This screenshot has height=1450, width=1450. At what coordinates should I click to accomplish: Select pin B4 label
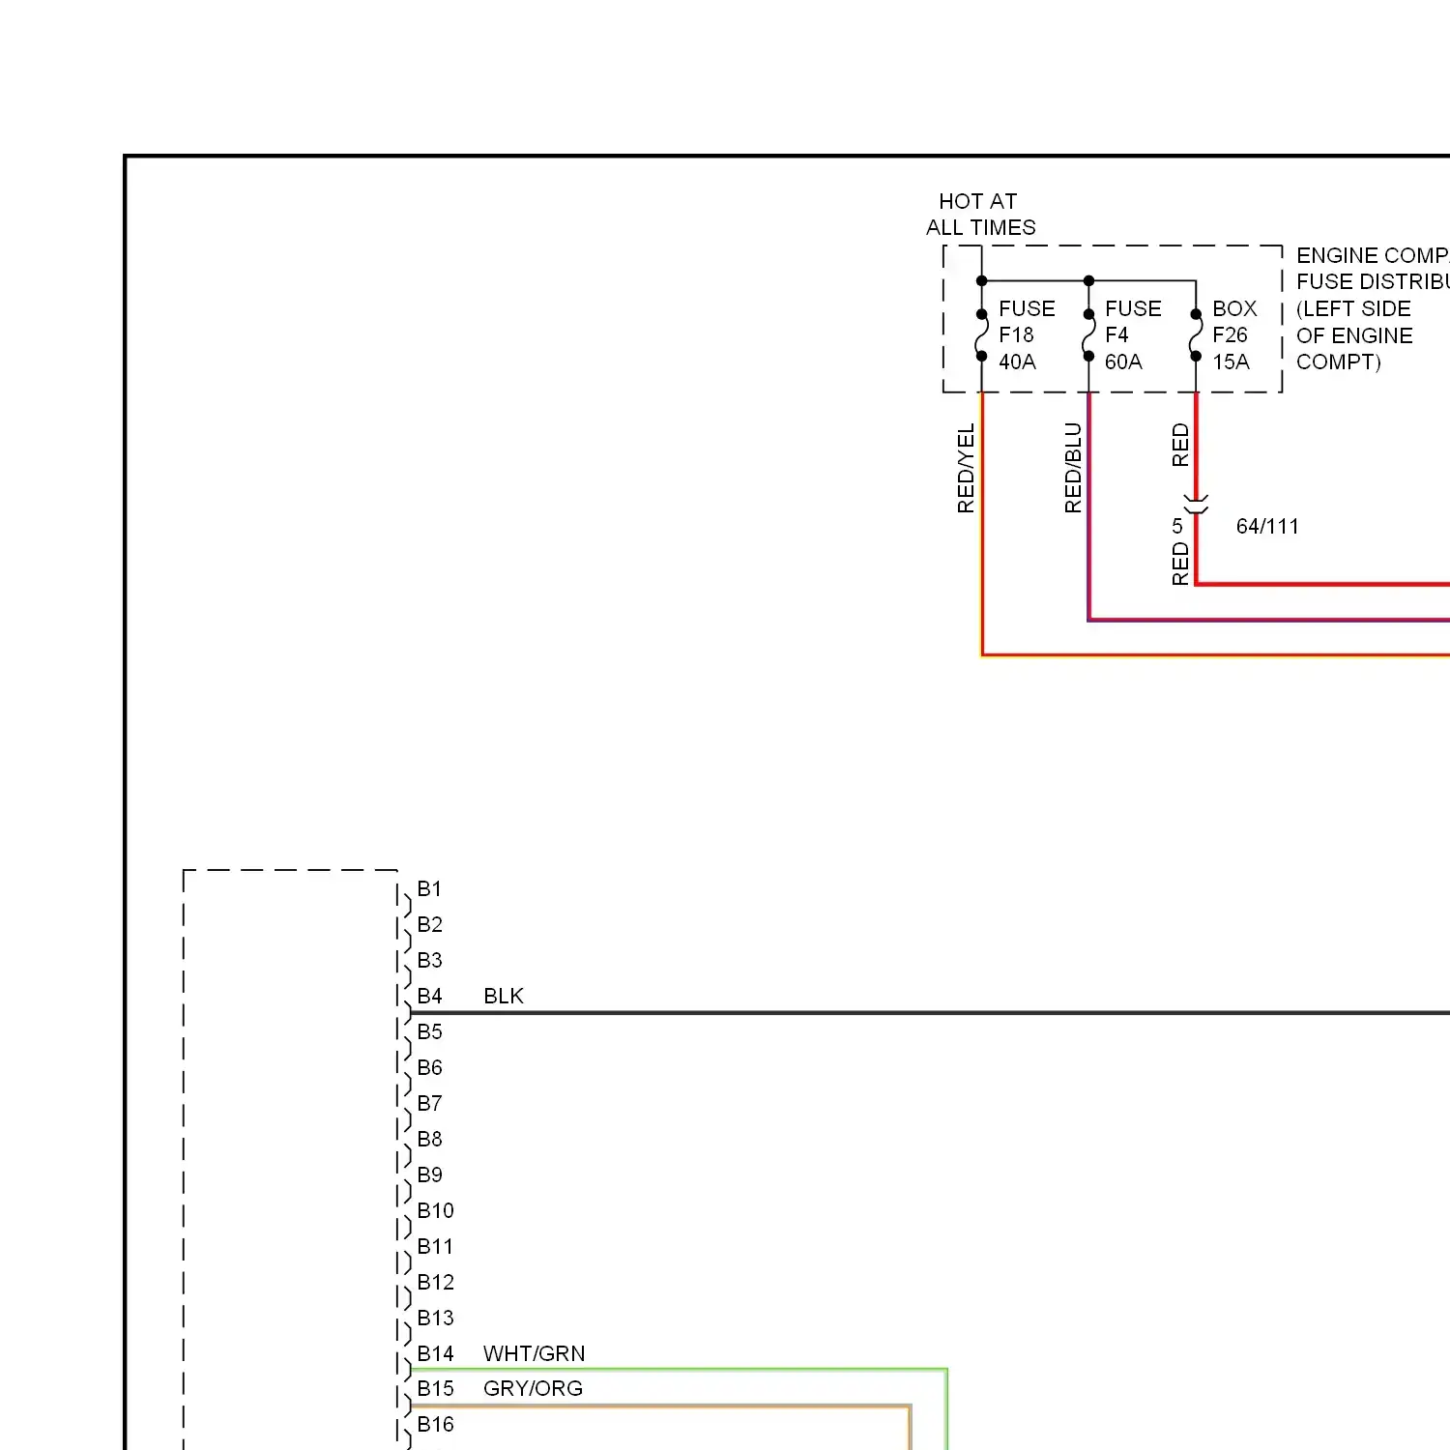coord(429,996)
